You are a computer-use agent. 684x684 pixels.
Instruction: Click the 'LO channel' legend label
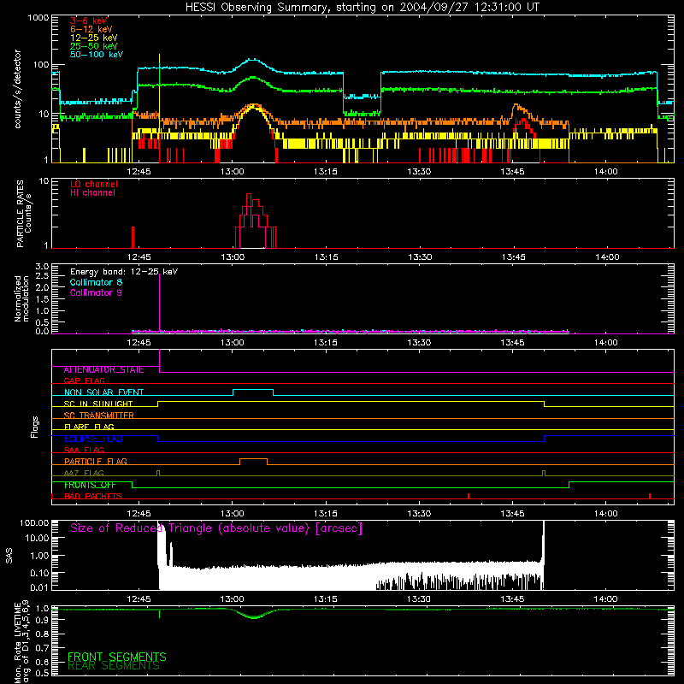pyautogui.click(x=94, y=184)
